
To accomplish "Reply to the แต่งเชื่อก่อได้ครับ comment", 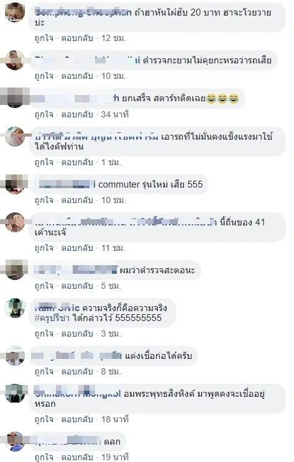I will [76, 371].
